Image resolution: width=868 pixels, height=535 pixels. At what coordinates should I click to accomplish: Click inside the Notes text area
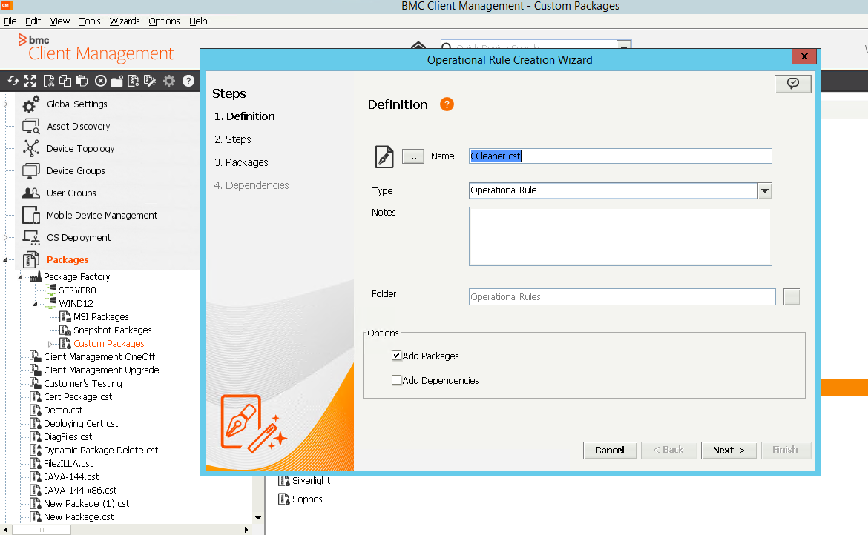620,236
